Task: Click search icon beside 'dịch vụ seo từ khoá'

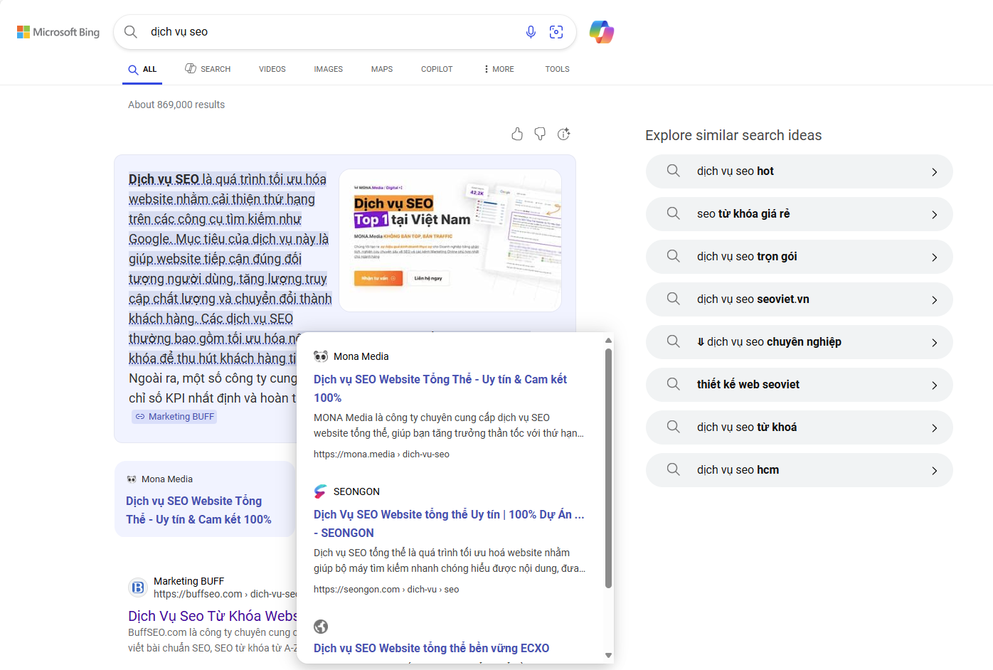Action: [674, 427]
